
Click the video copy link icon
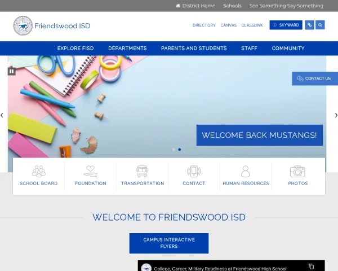(311, 266)
